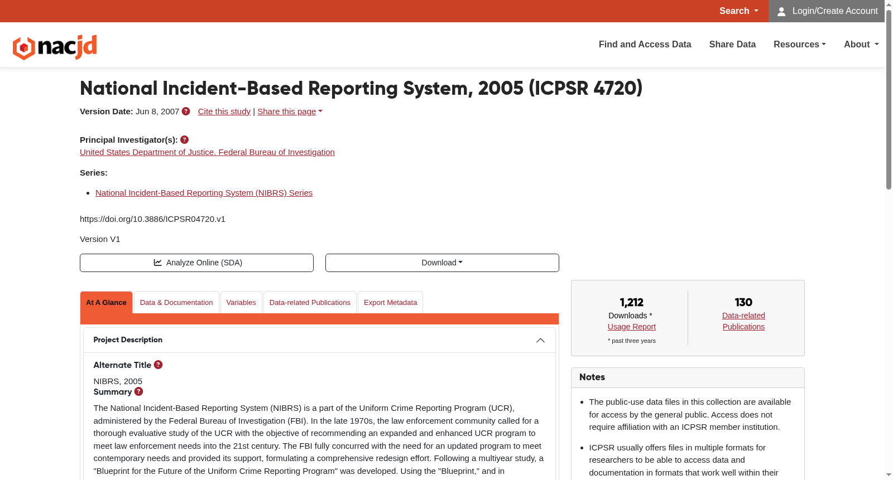The width and height of the screenshot is (893, 480).
Task: Switch to the Variables tab
Action: click(x=241, y=303)
